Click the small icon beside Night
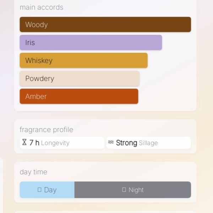Viewport: 213px width, 213px height. point(124,190)
